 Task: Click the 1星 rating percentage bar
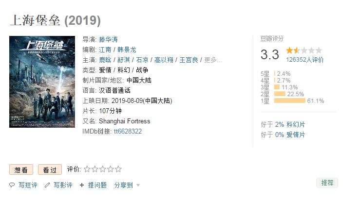click(290, 101)
